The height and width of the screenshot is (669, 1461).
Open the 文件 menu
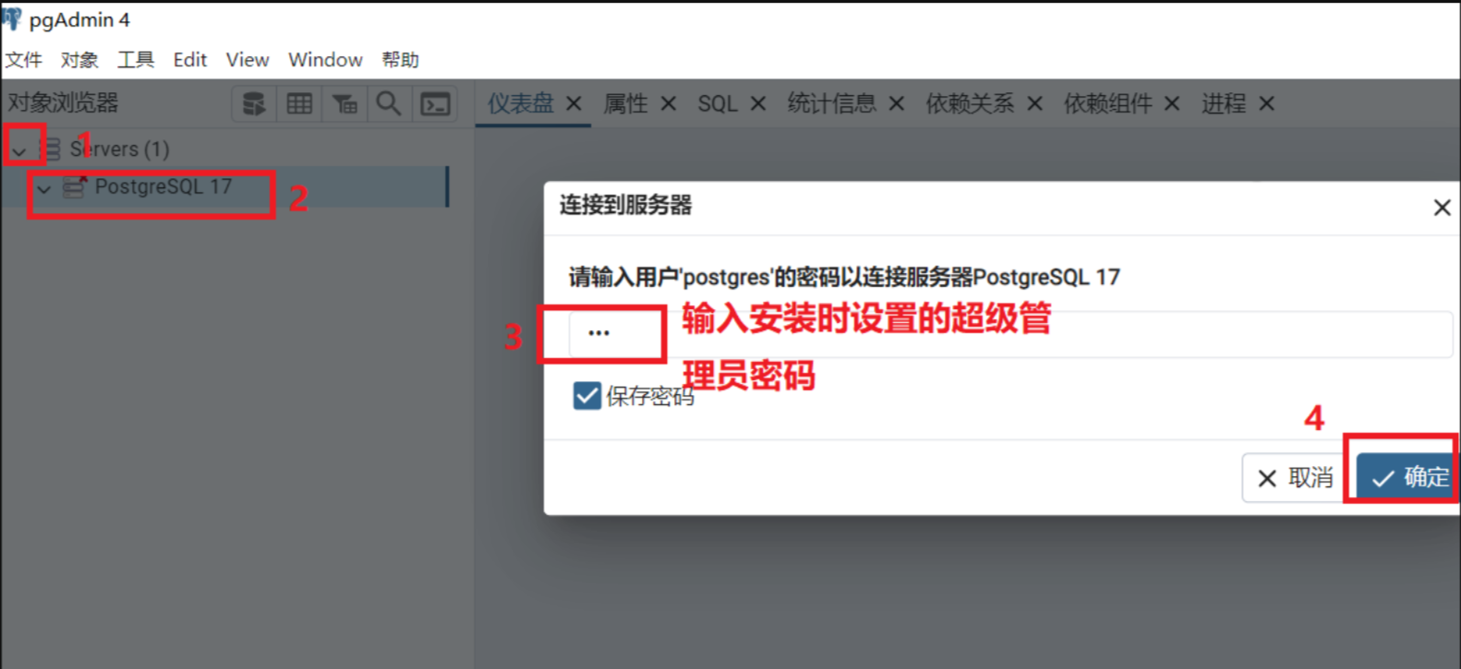tap(24, 60)
